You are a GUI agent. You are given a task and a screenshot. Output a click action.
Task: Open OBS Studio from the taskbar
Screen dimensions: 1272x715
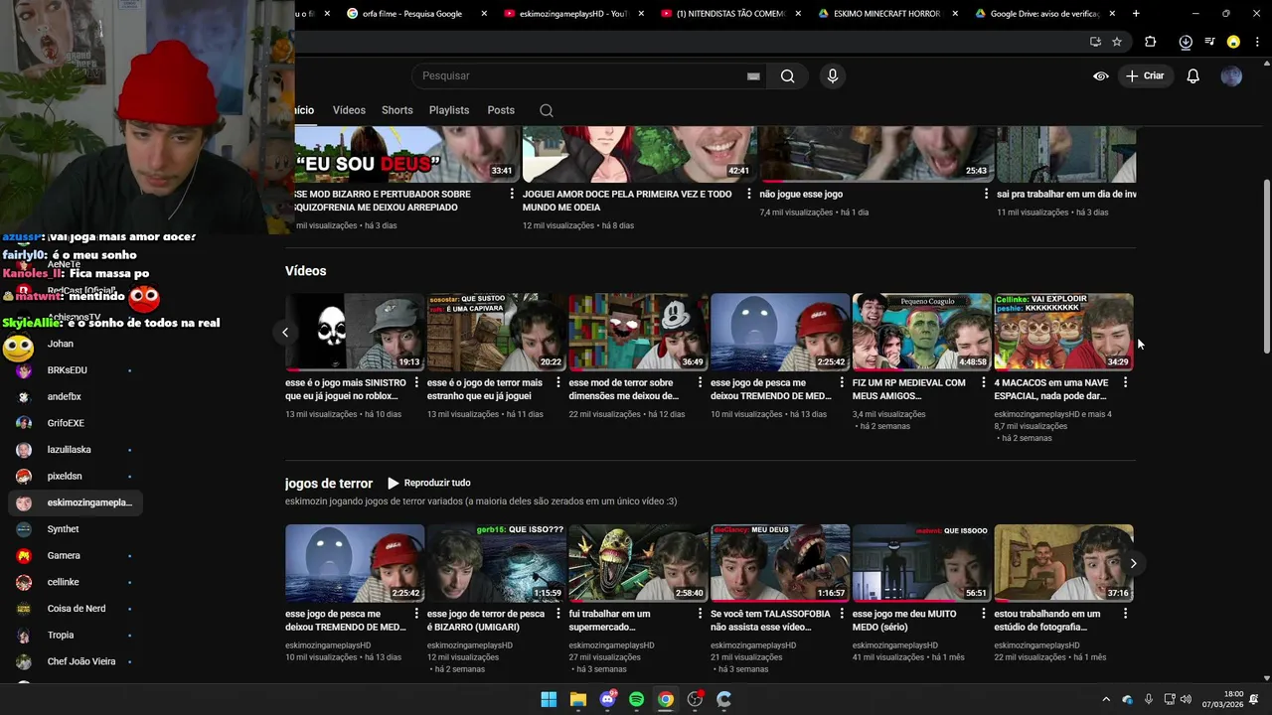(x=695, y=699)
